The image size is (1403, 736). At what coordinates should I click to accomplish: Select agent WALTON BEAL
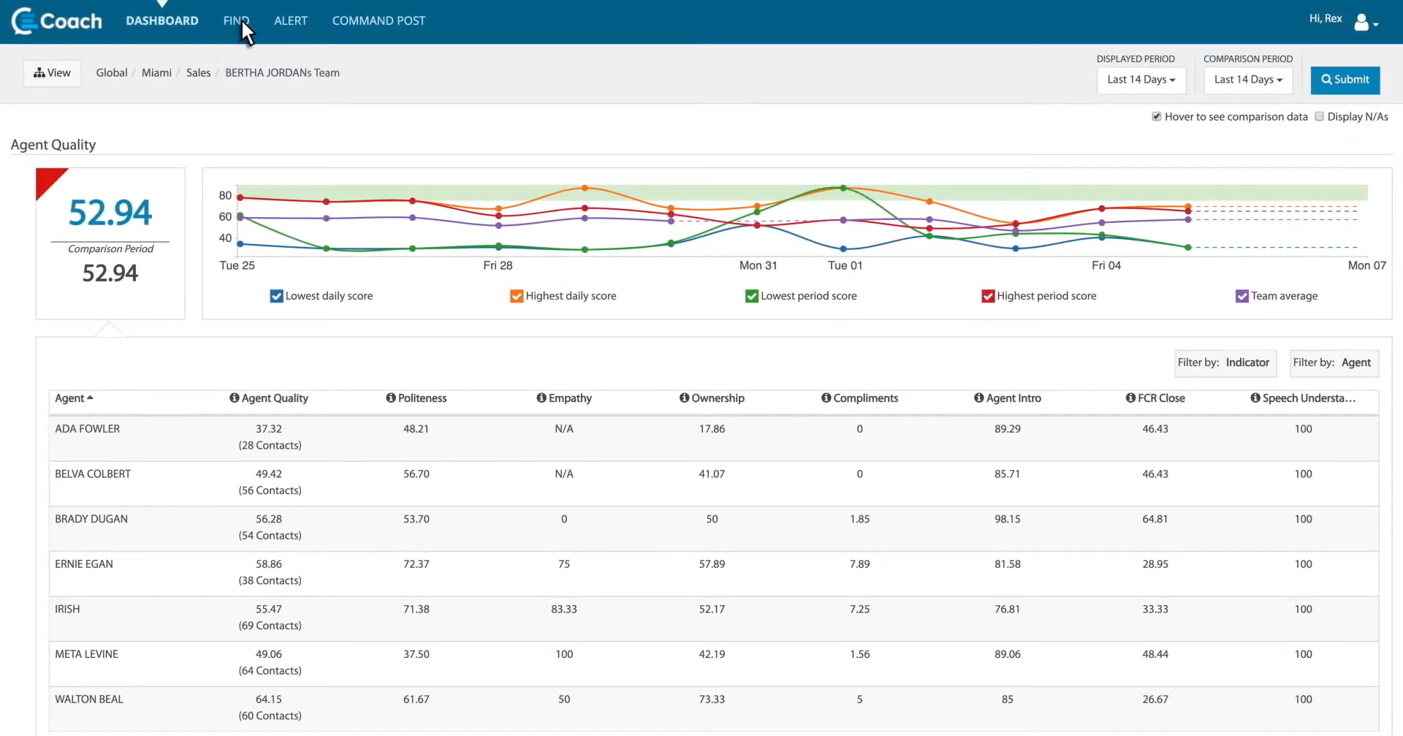[89, 699]
